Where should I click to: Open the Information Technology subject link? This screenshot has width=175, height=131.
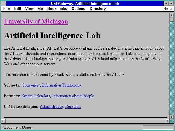62,85
